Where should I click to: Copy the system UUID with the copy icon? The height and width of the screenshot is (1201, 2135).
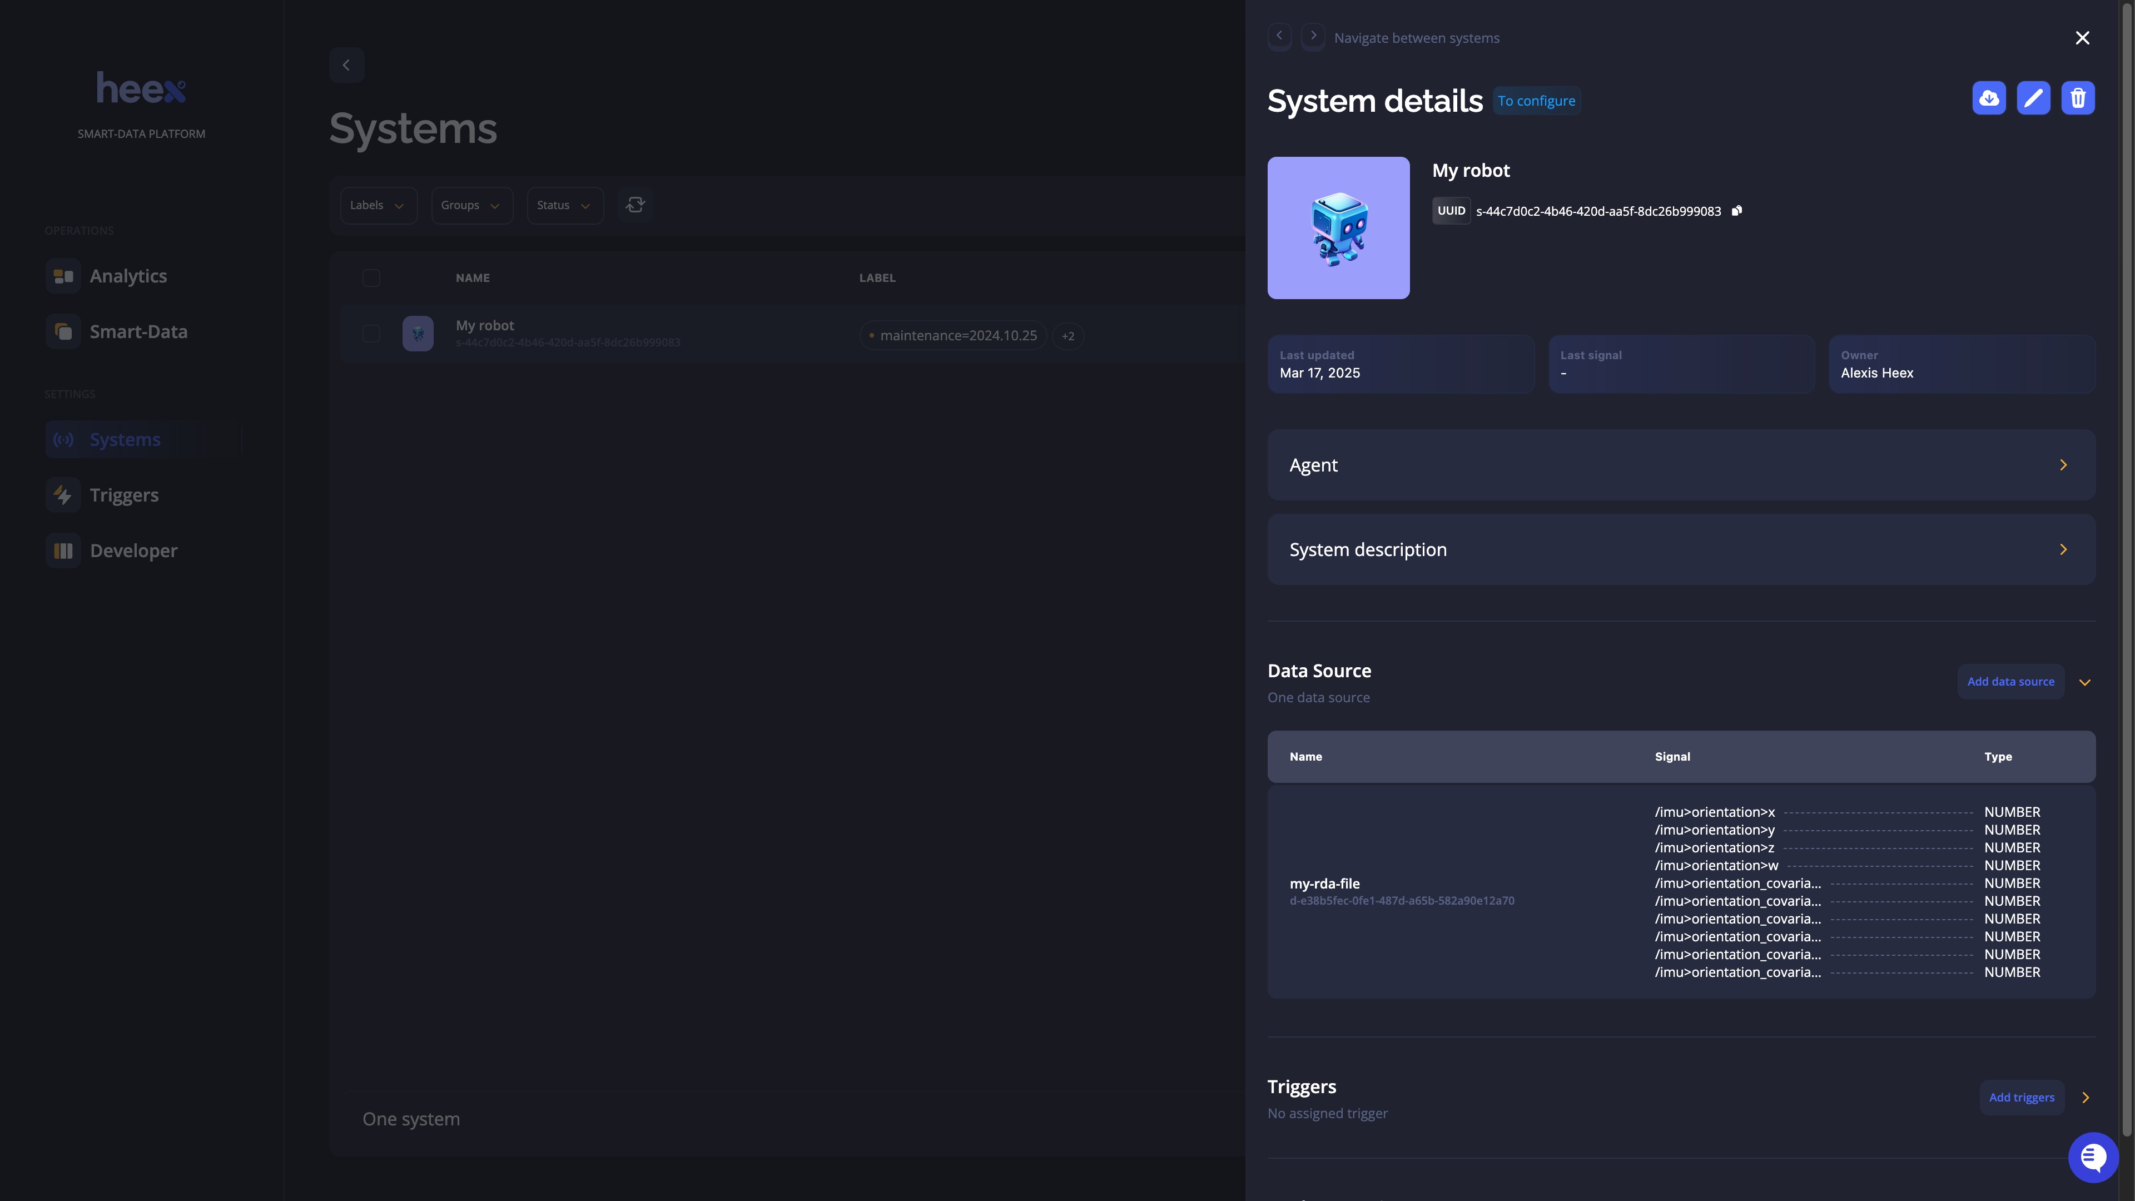point(1736,211)
